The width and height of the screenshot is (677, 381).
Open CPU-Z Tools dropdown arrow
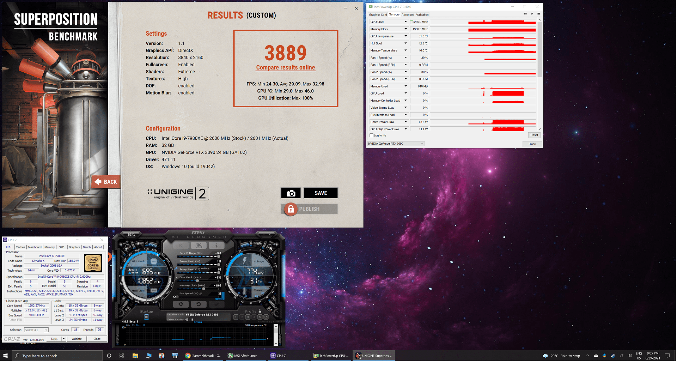pos(63,339)
